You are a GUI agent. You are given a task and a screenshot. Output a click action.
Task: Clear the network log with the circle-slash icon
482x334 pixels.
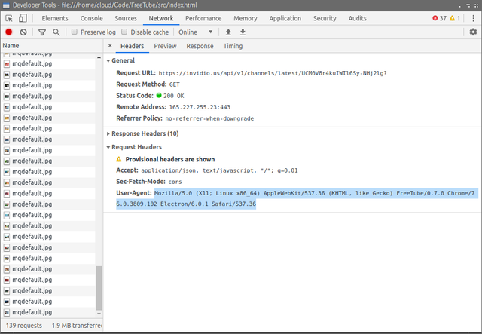23,32
